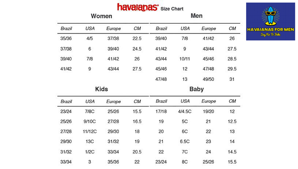Click the Size Chart title text
This screenshot has height=169, width=298.
pos(172,9)
